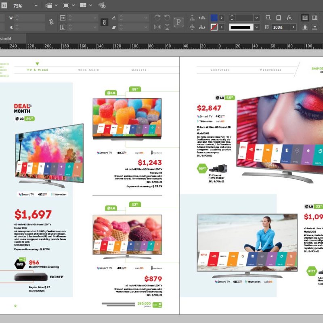Screen dimensions: 323x323
Task: Select the $1,697 price text
Action: 33,214
